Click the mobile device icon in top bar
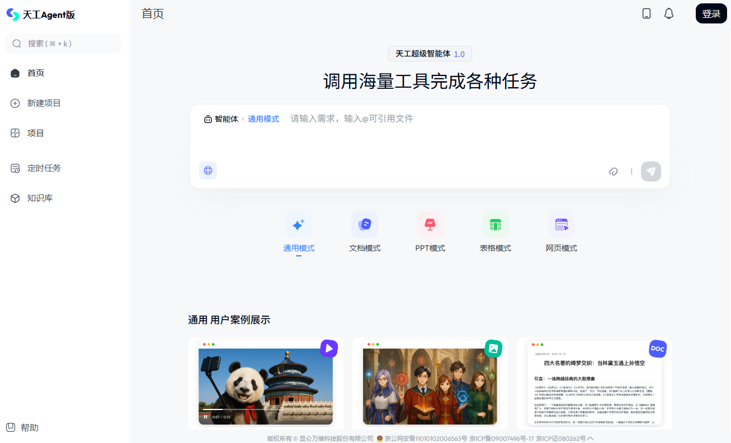The width and height of the screenshot is (731, 443). pos(647,13)
